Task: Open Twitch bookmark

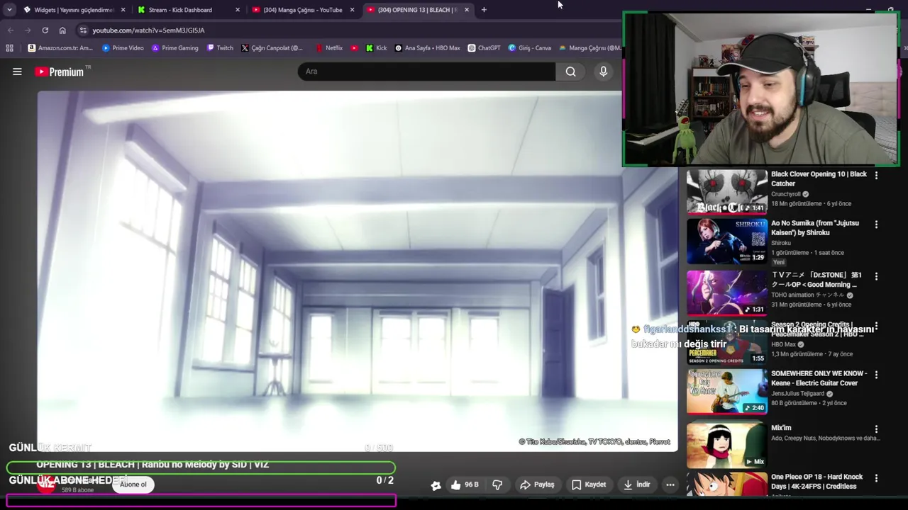Action: coord(220,48)
